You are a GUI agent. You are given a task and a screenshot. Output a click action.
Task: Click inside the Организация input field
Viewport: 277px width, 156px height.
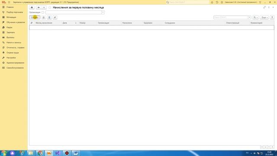click(74, 13)
